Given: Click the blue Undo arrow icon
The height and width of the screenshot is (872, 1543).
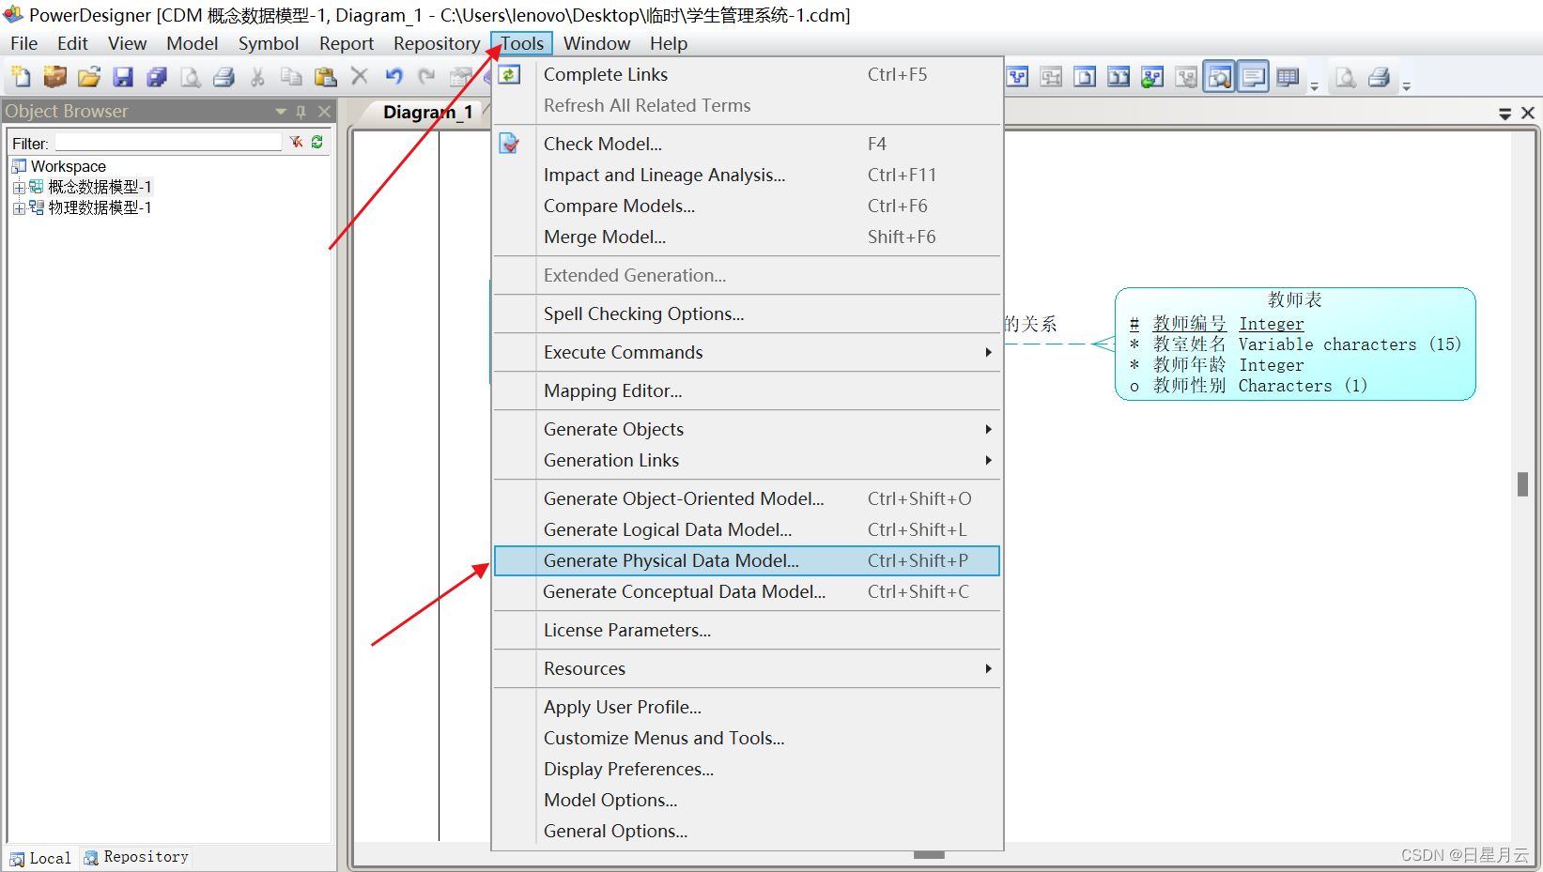Looking at the screenshot, I should coord(393,76).
